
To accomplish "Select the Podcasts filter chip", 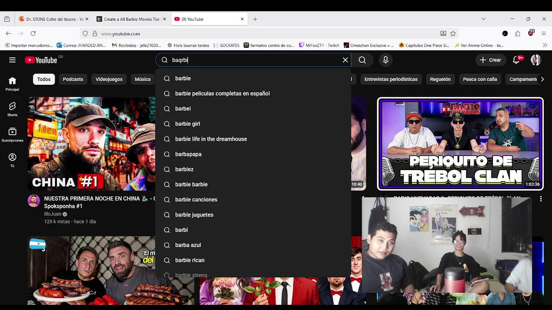I will click(73, 79).
